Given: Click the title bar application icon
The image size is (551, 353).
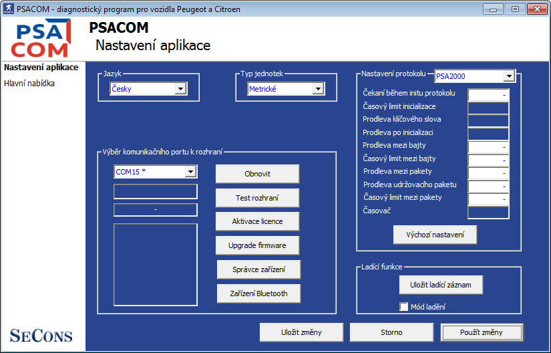Looking at the screenshot, I should coord(9,9).
